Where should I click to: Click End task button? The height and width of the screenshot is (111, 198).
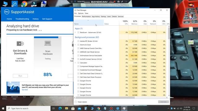coord(163,102)
